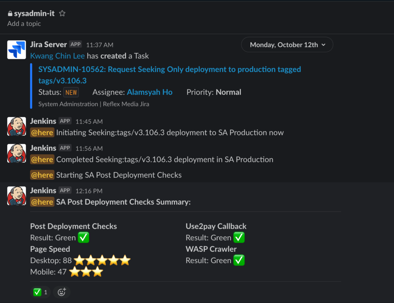Image resolution: width=394 pixels, height=303 pixels.
Task: Click the first star after Mobile: 47
Action: tap(75, 271)
